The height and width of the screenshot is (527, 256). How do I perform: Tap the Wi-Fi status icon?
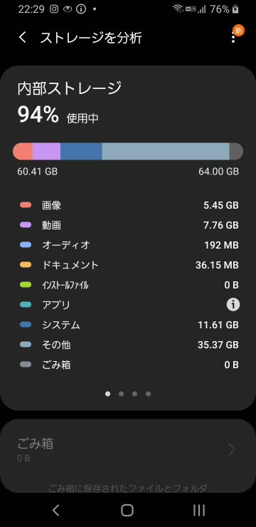(178, 9)
